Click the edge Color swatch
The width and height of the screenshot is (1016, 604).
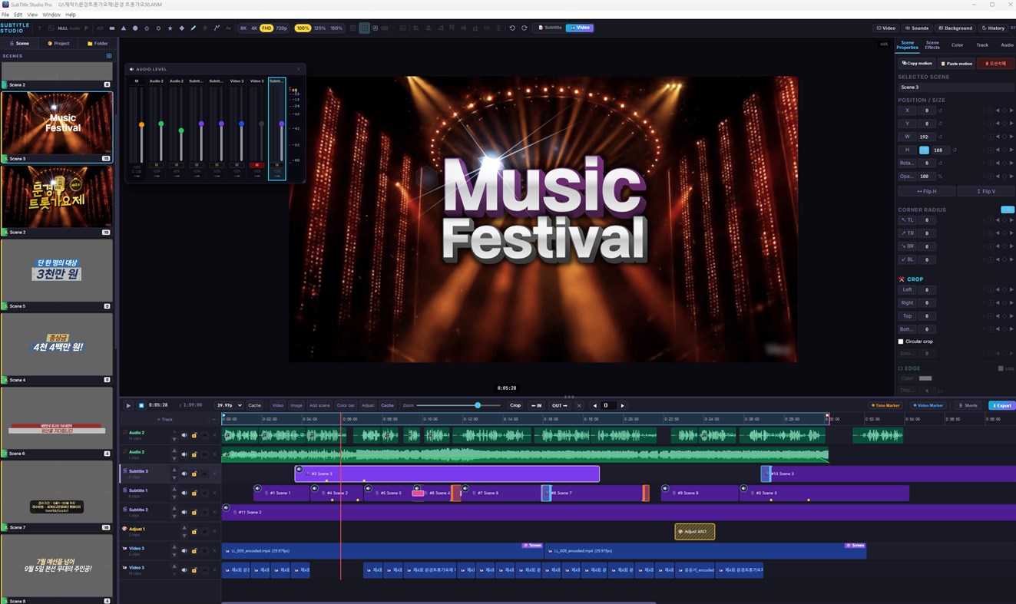tap(925, 378)
